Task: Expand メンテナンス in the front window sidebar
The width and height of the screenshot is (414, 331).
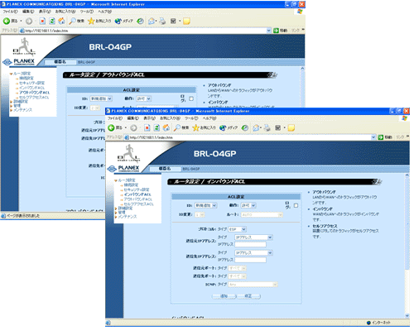Action: pos(116,217)
